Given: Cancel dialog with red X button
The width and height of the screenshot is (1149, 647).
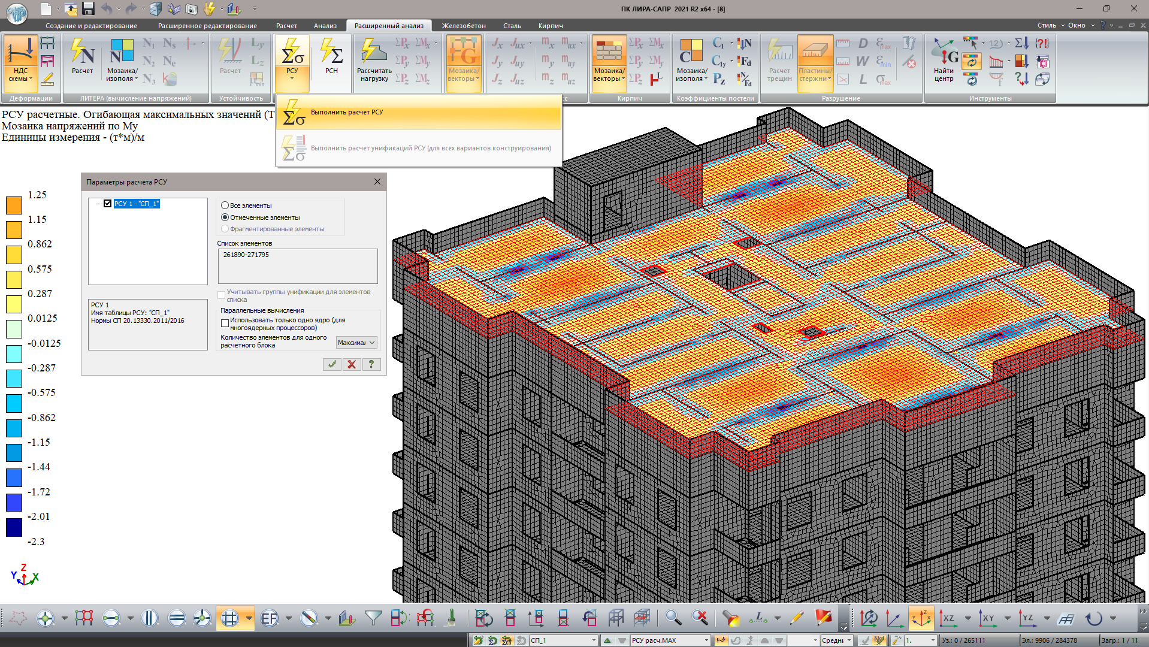Looking at the screenshot, I should tap(352, 364).
